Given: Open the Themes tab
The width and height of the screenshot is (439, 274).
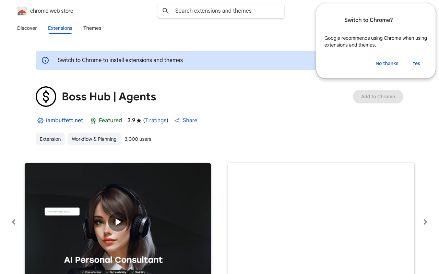Looking at the screenshot, I should 92,28.
